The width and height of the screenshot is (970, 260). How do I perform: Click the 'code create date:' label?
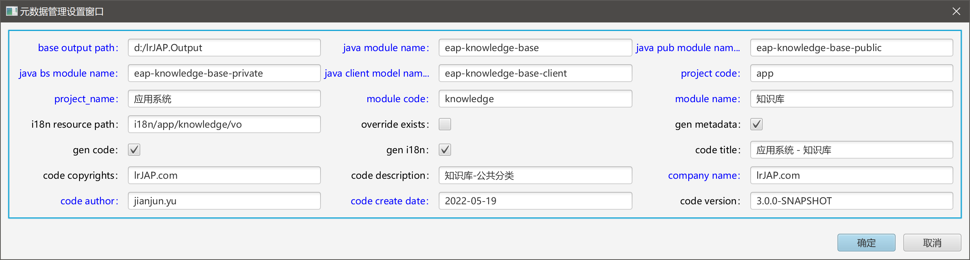point(390,201)
